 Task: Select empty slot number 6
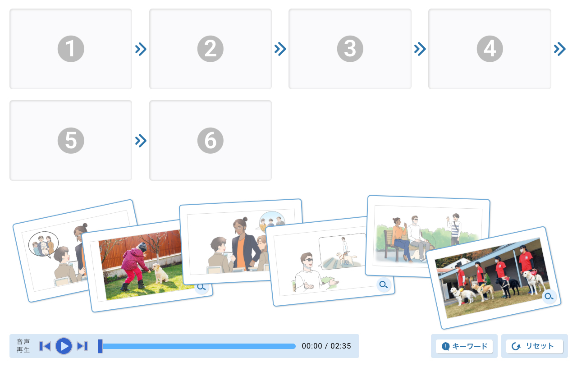point(211,141)
